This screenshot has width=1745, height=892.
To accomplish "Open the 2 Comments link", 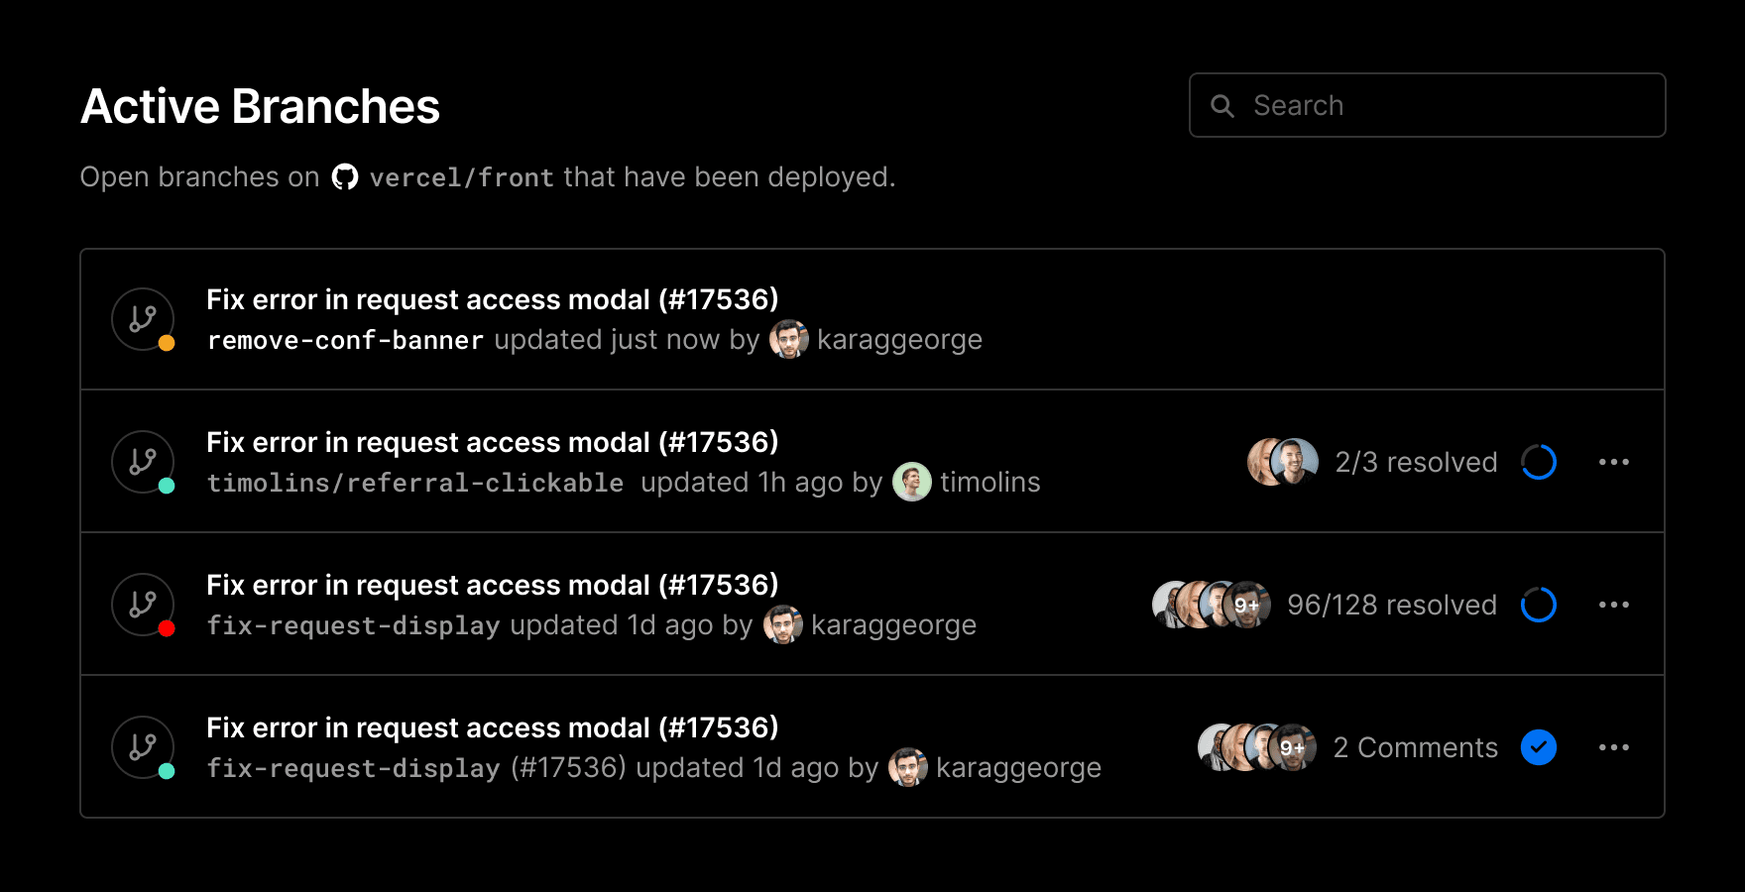I will [1415, 747].
